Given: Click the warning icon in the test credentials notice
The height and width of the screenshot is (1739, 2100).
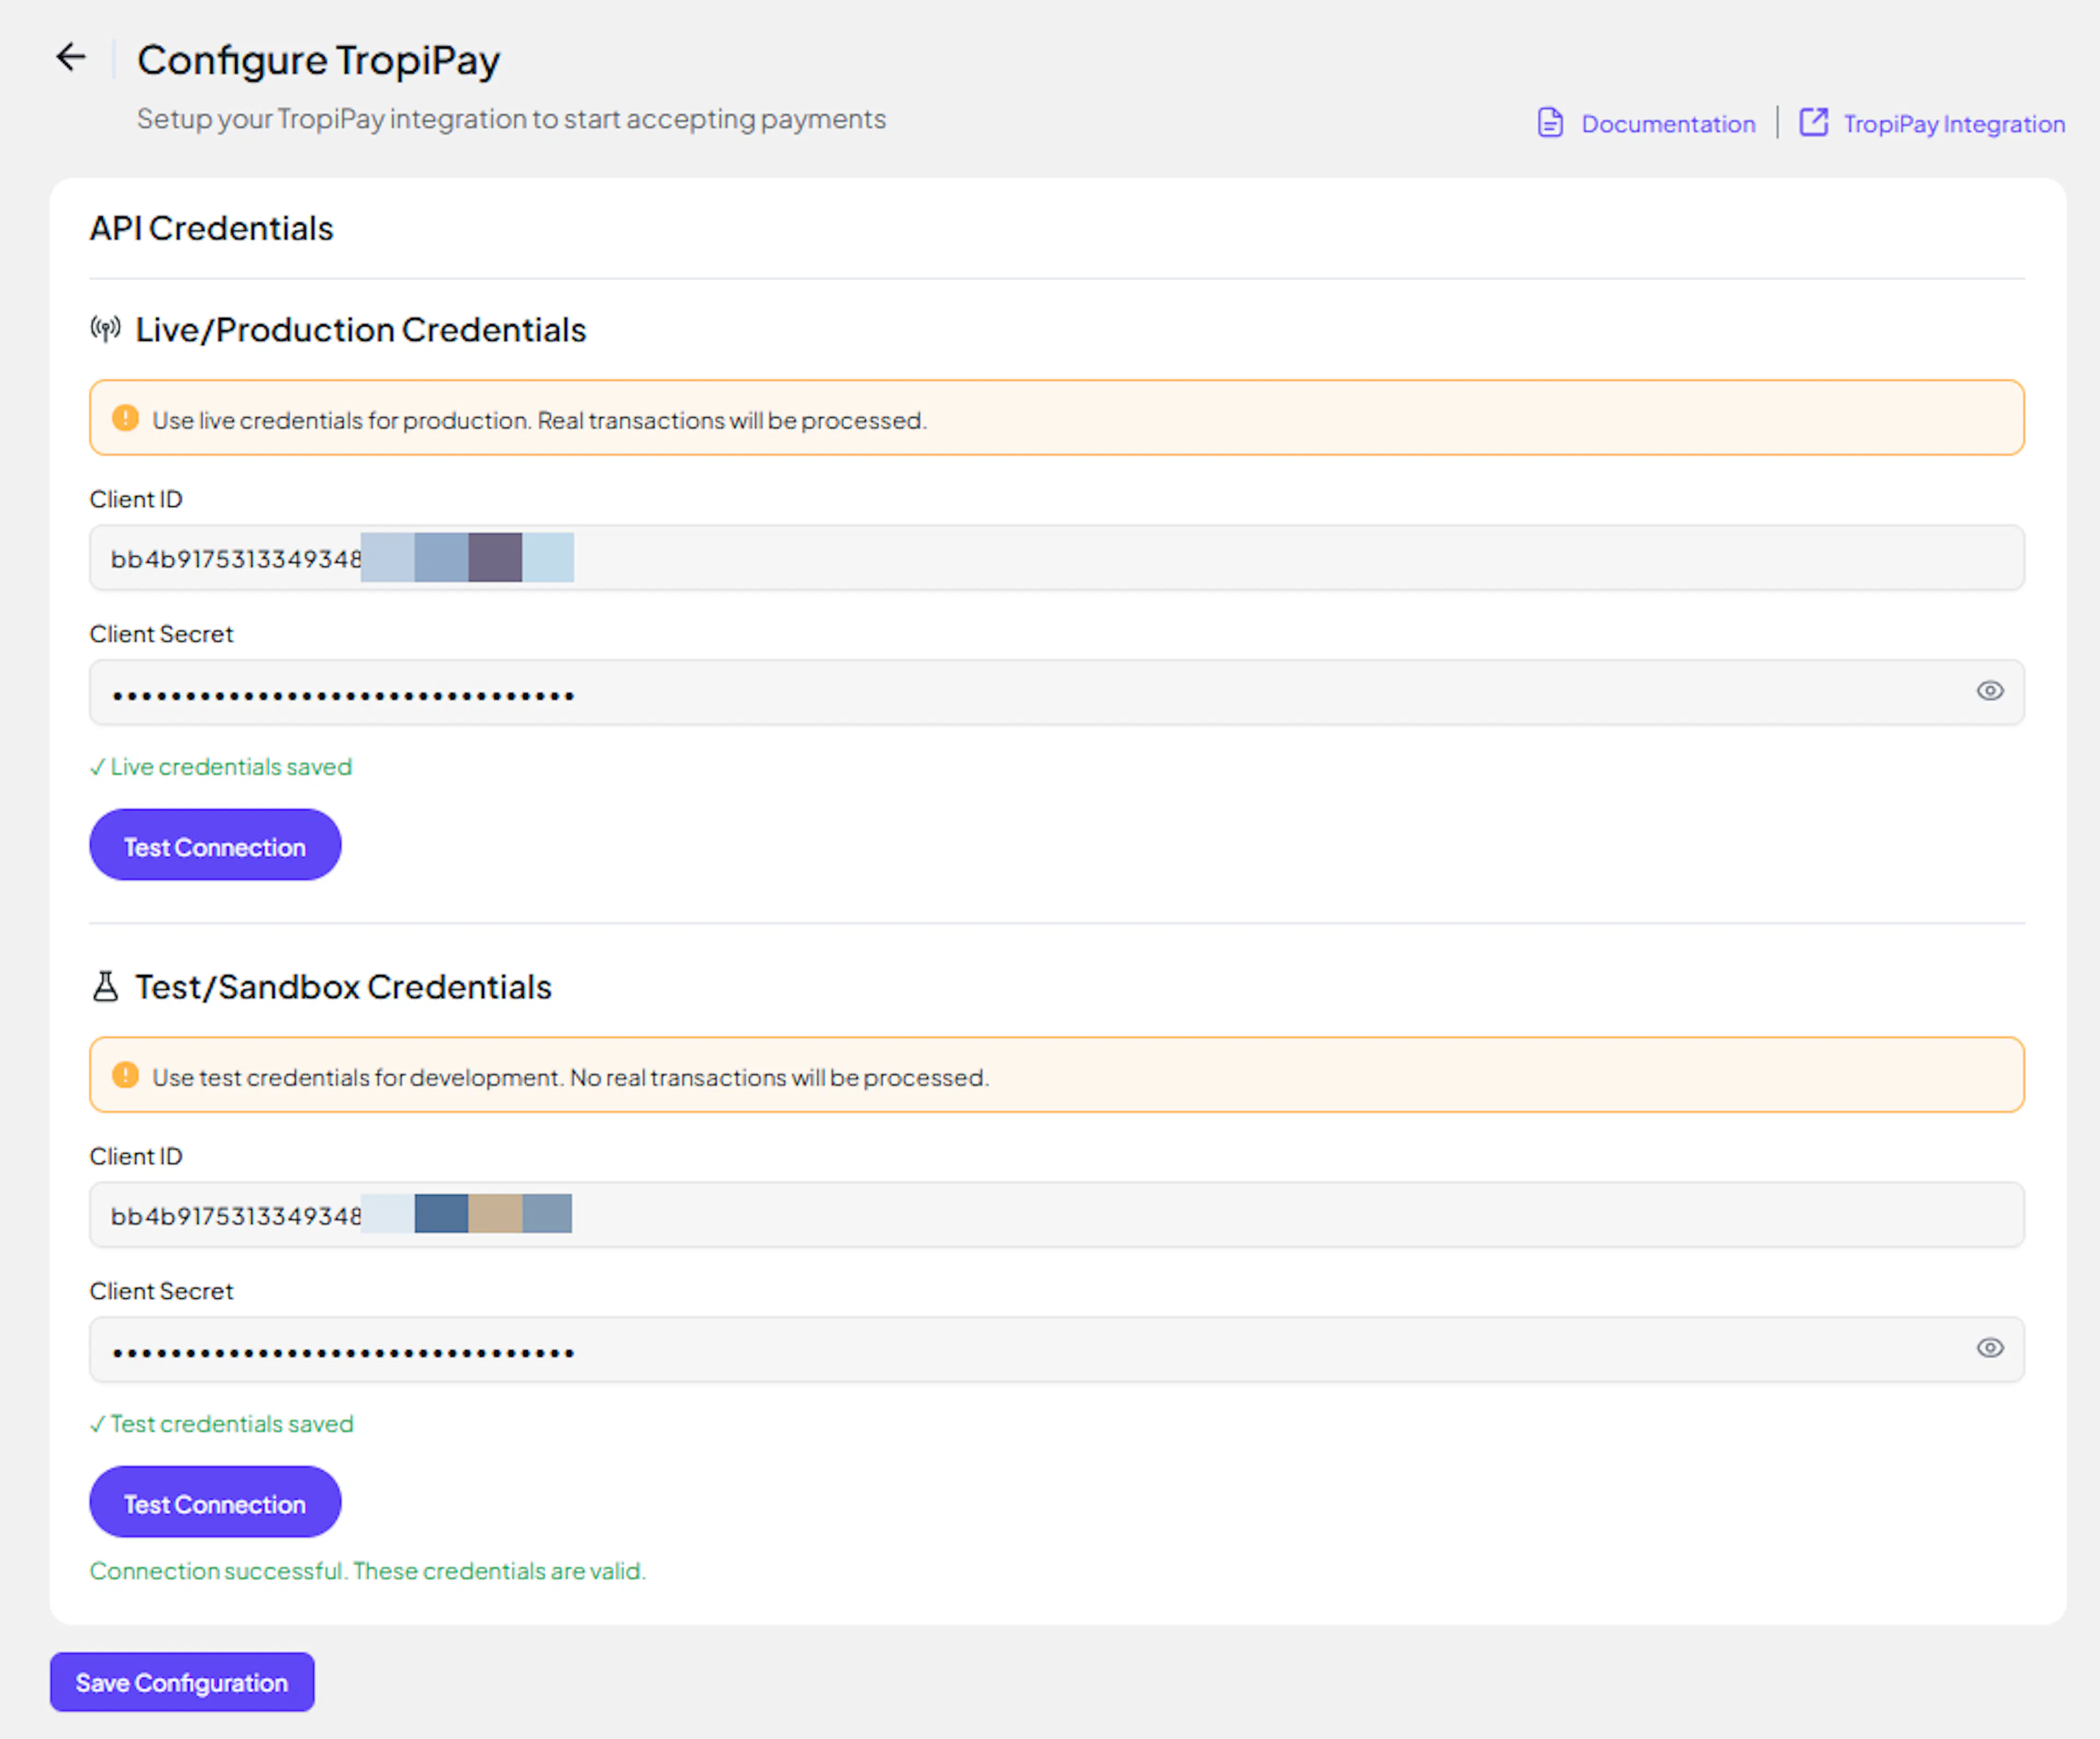Looking at the screenshot, I should pos(125,1075).
